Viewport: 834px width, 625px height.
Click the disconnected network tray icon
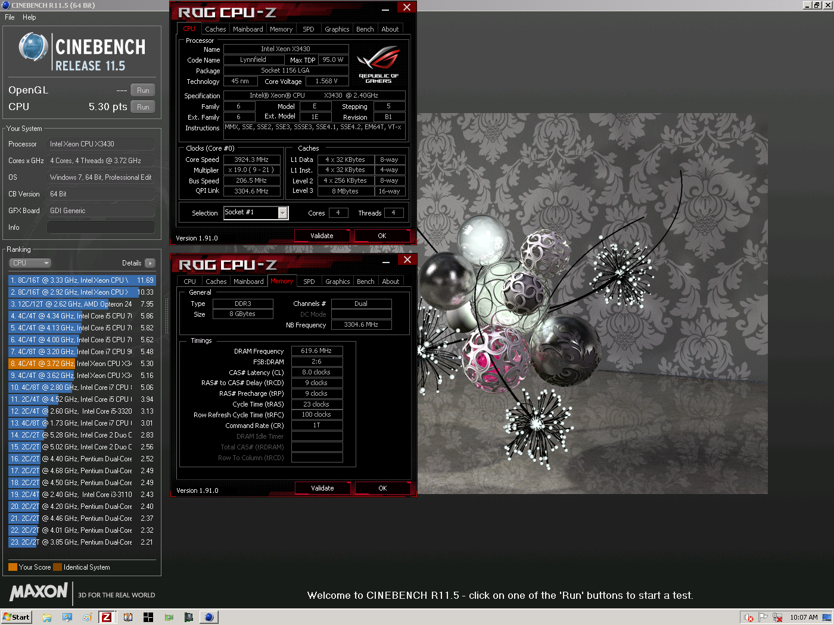click(777, 617)
